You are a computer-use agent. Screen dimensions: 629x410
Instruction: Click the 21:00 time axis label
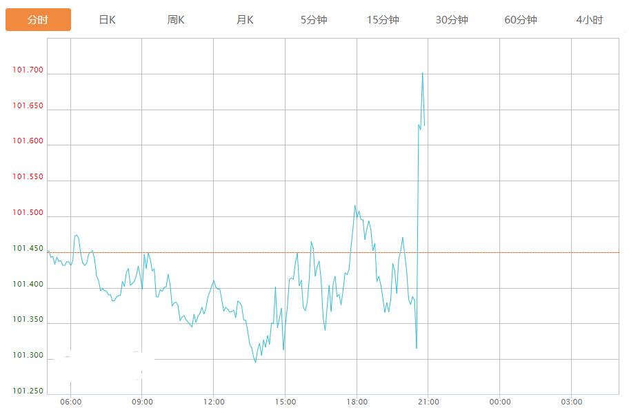(428, 402)
